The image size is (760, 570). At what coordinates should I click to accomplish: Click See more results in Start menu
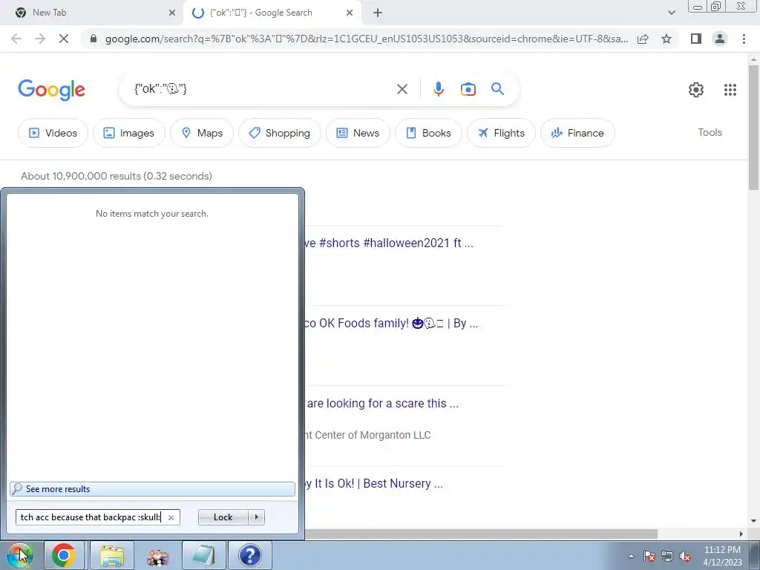tap(152, 489)
